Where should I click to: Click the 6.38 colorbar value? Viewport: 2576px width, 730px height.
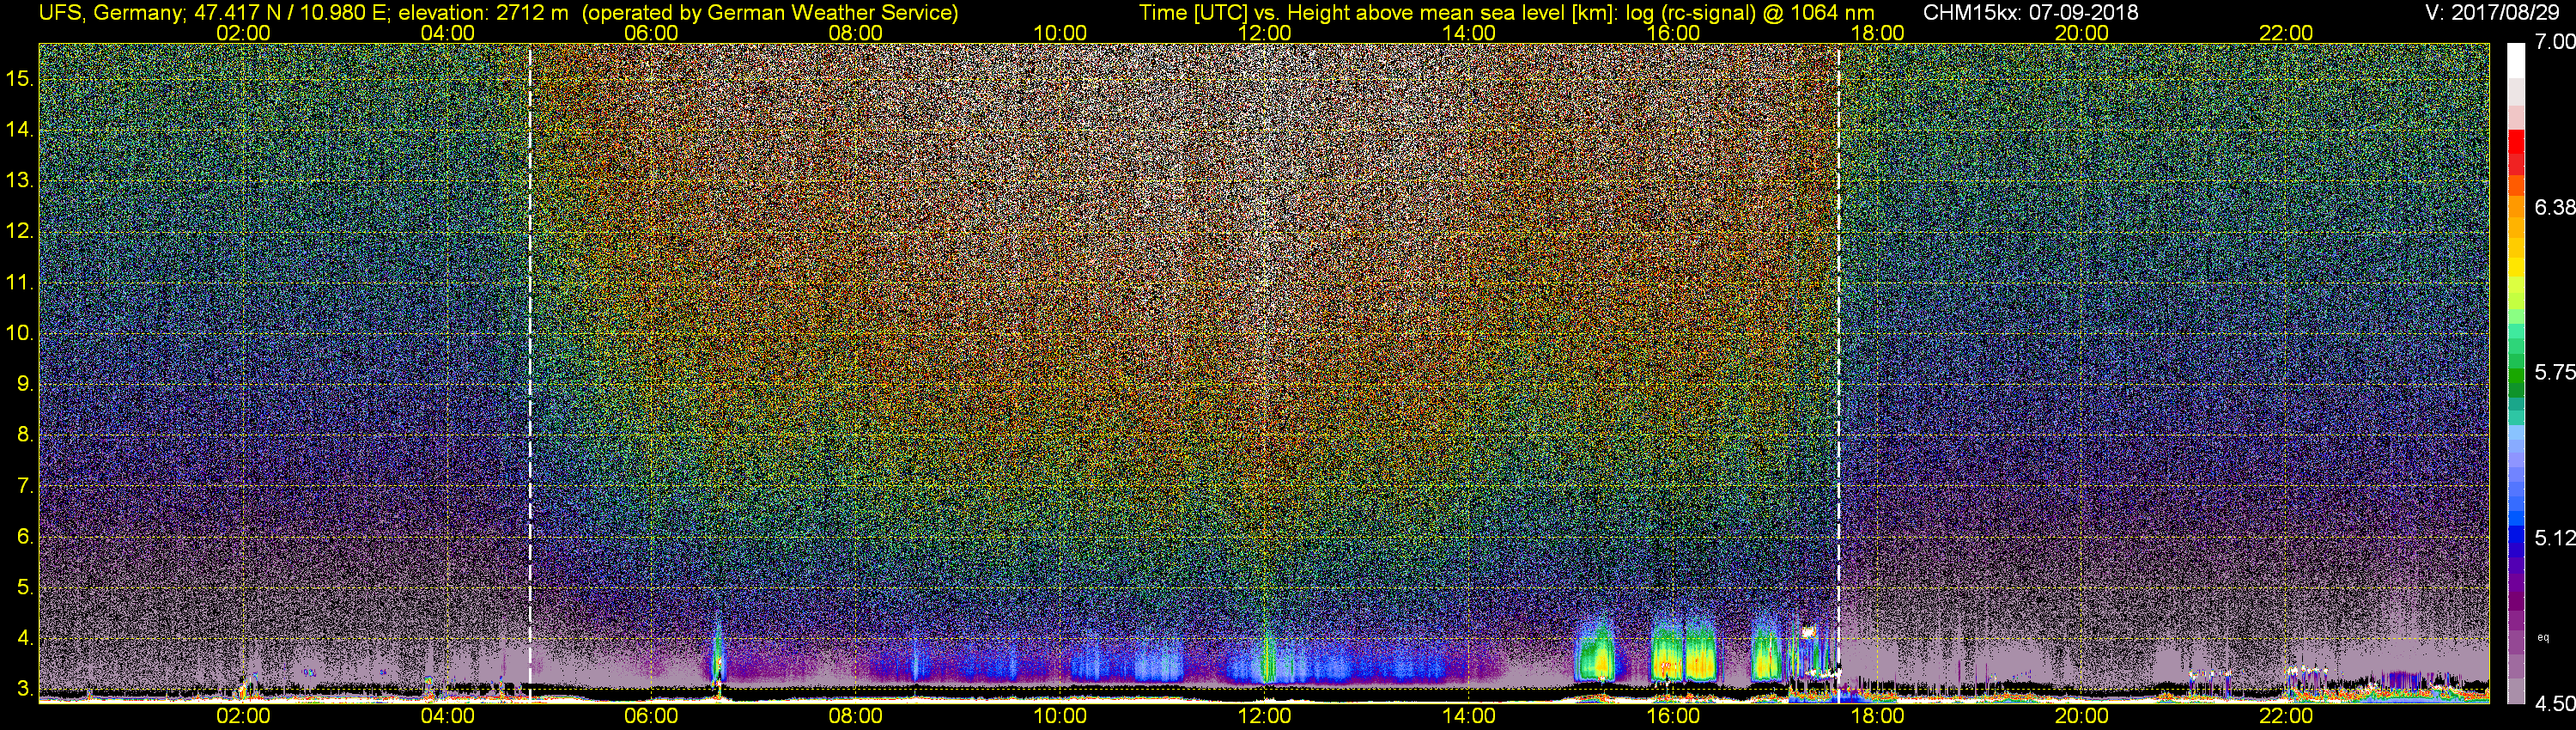2554,207
